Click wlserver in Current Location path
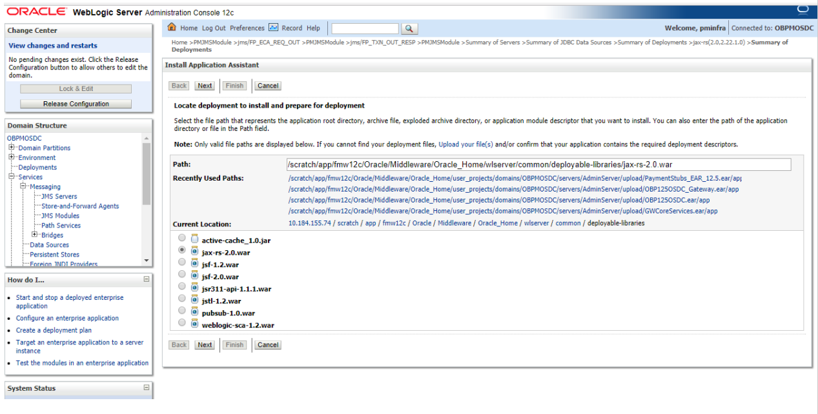This screenshot has width=818, height=414. coord(537,223)
